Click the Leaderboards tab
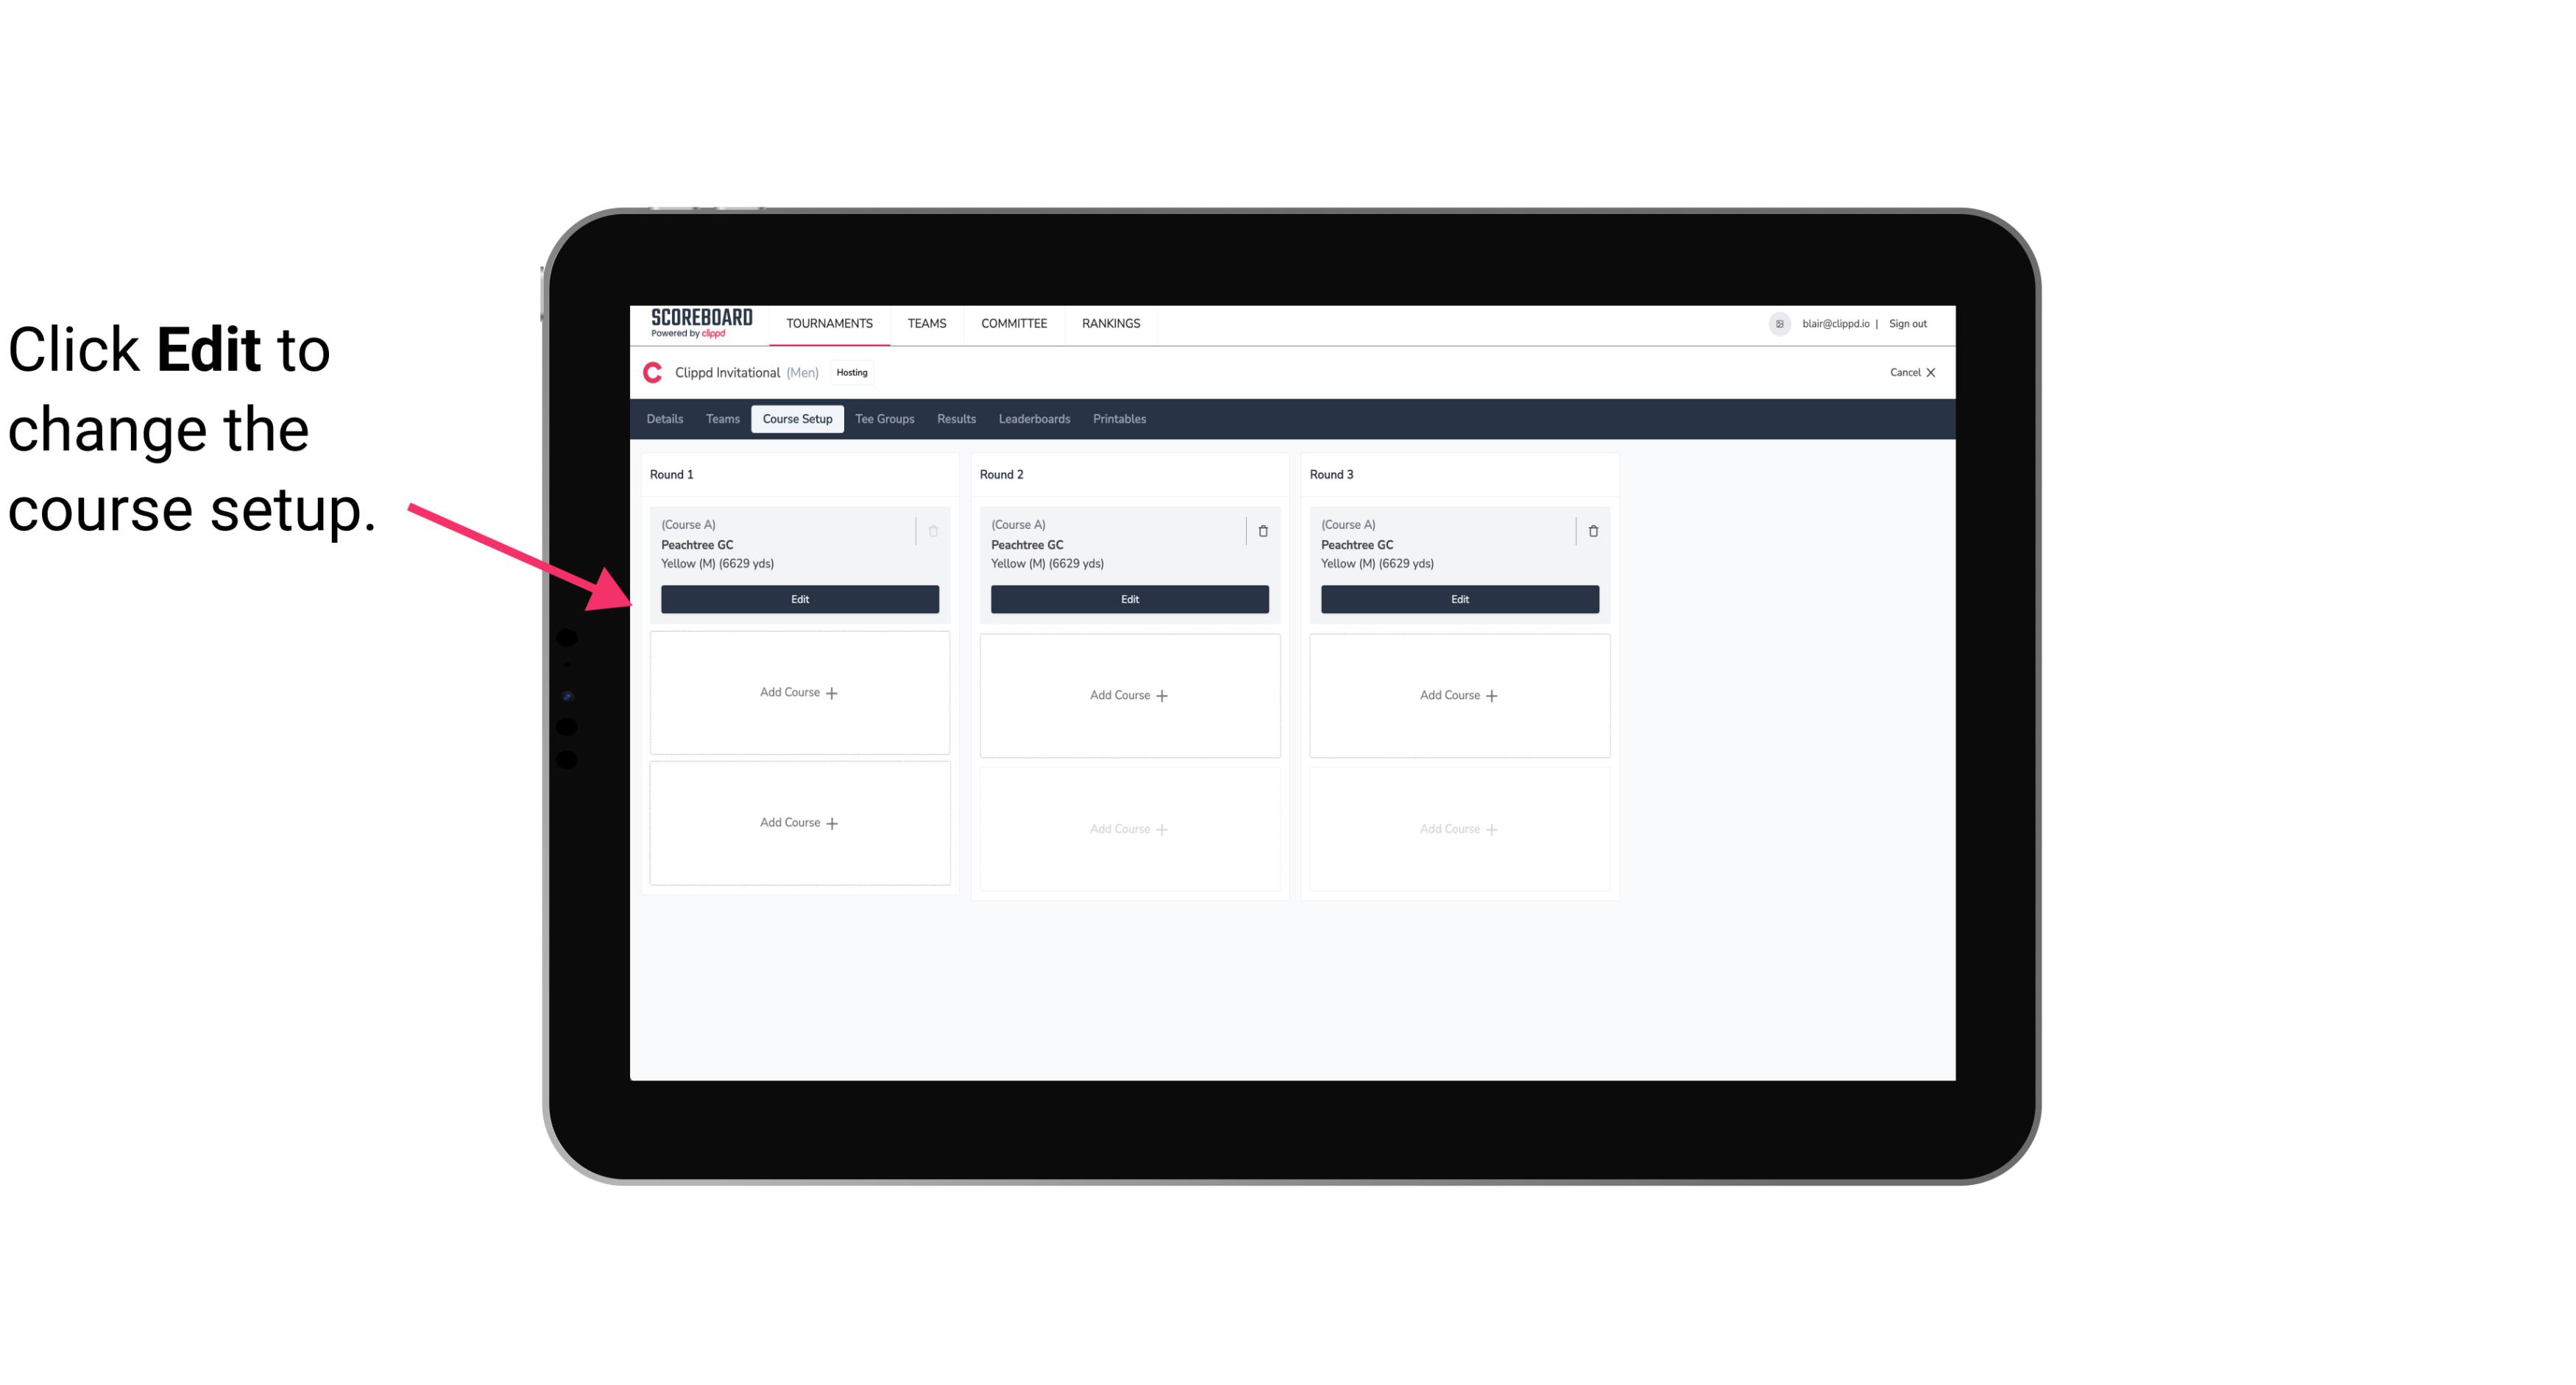 pyautogui.click(x=1036, y=418)
